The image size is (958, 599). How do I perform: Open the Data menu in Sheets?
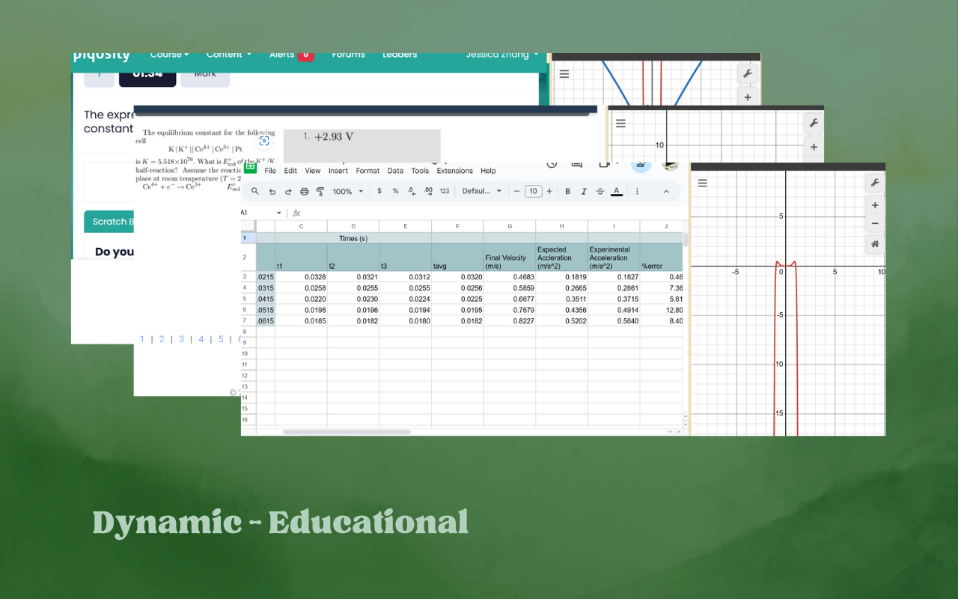click(395, 171)
